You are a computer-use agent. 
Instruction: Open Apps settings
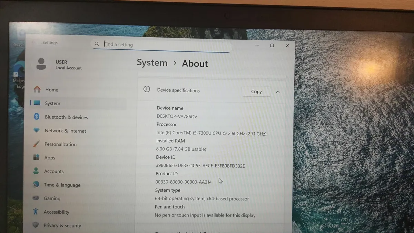pos(50,158)
